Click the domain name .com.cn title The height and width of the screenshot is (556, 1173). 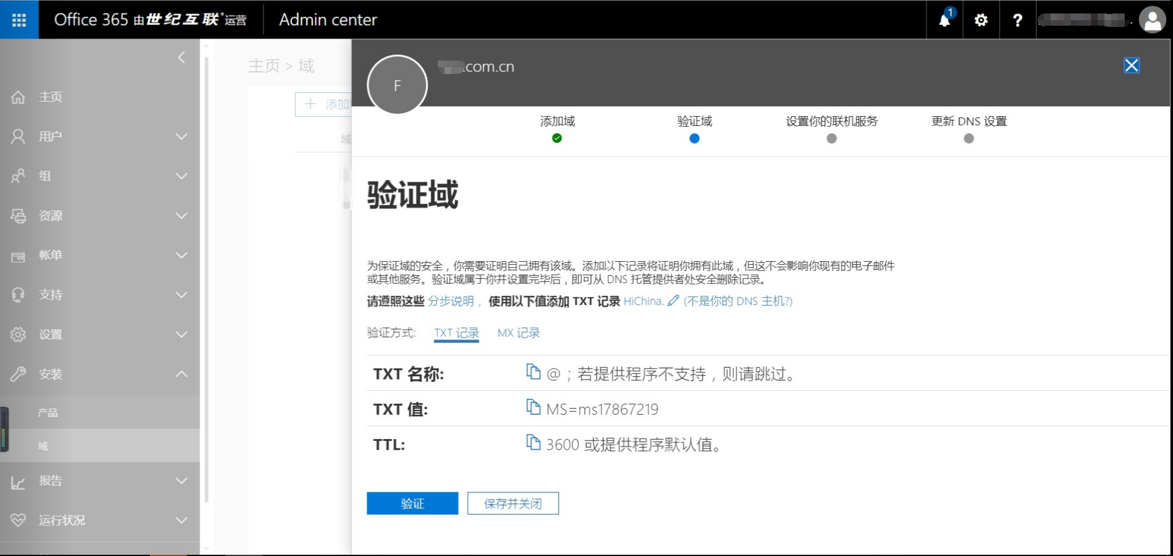point(476,67)
